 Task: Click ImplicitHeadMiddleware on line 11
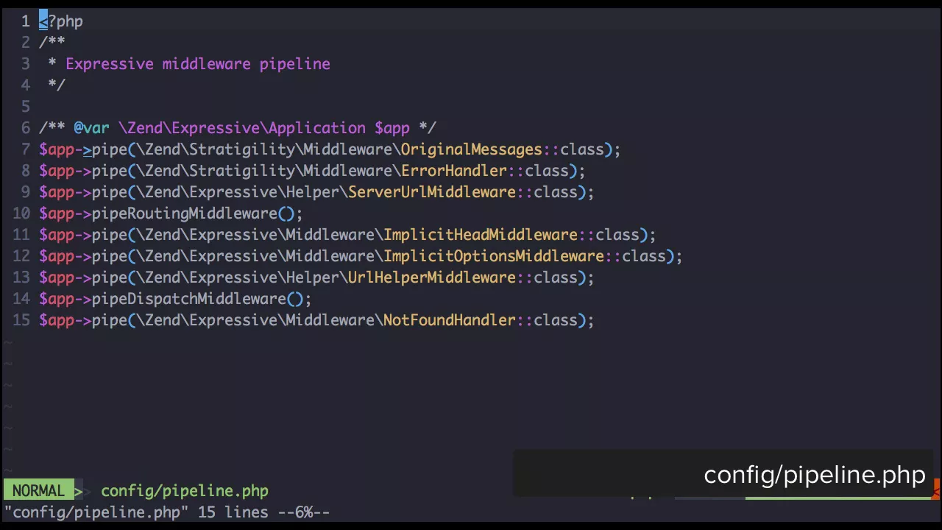(480, 235)
